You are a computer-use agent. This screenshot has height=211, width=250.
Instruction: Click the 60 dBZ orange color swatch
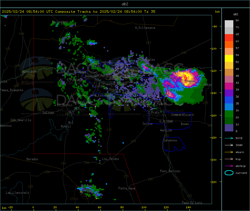tap(229, 45)
